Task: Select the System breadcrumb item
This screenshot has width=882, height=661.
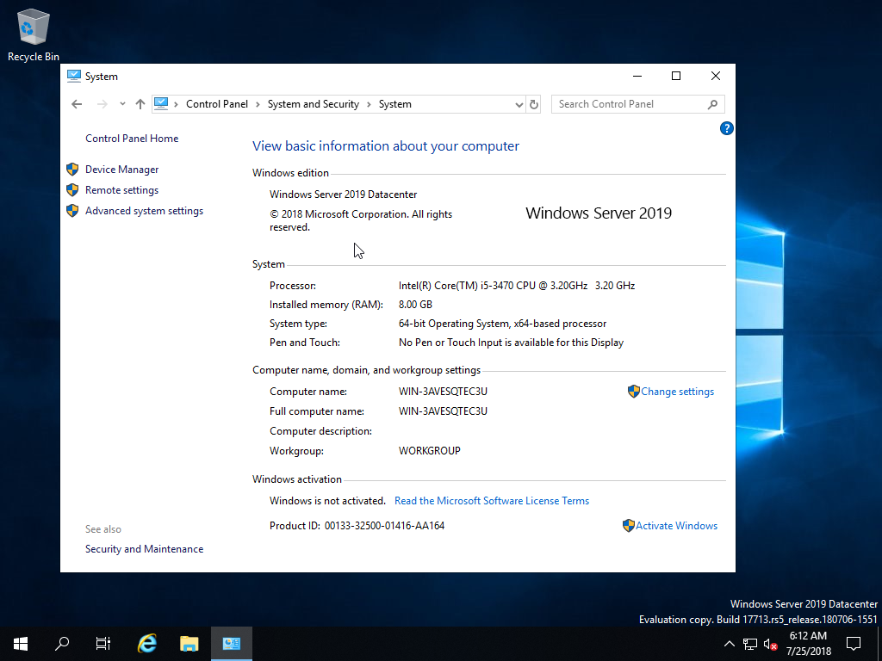Action: coord(394,104)
